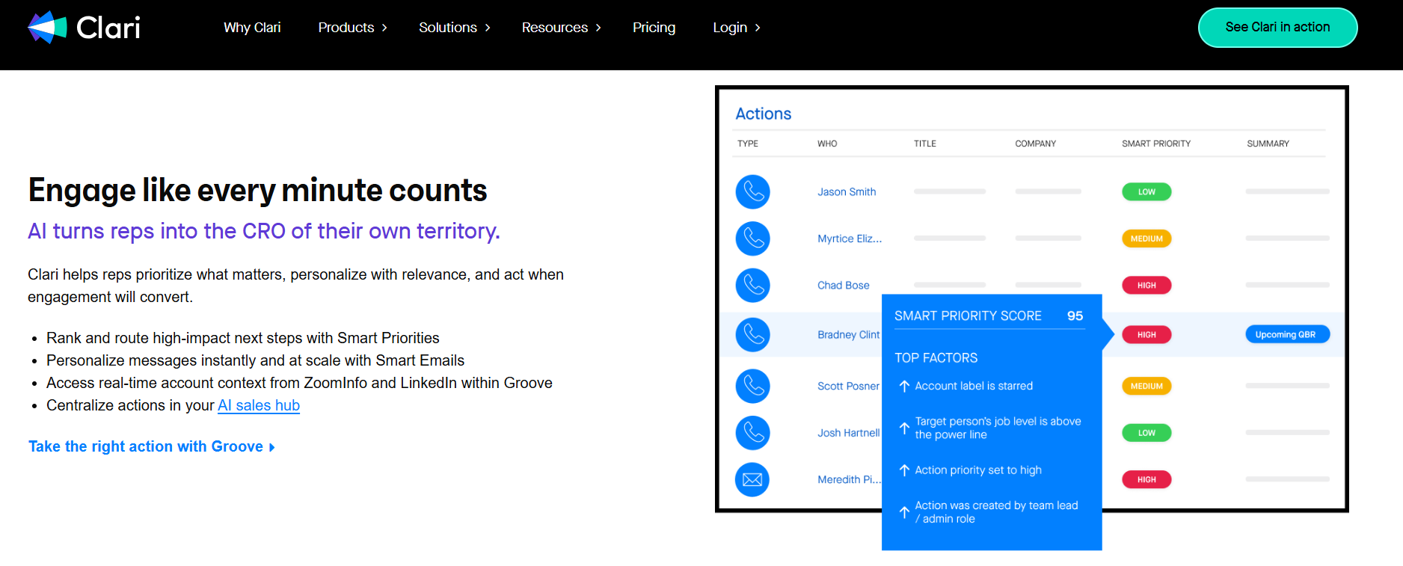Select the name Meredith Pi...

pos(849,480)
